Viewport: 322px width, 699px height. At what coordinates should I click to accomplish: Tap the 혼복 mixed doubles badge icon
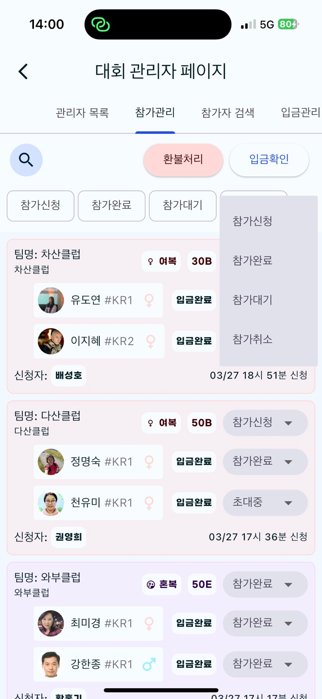151,584
